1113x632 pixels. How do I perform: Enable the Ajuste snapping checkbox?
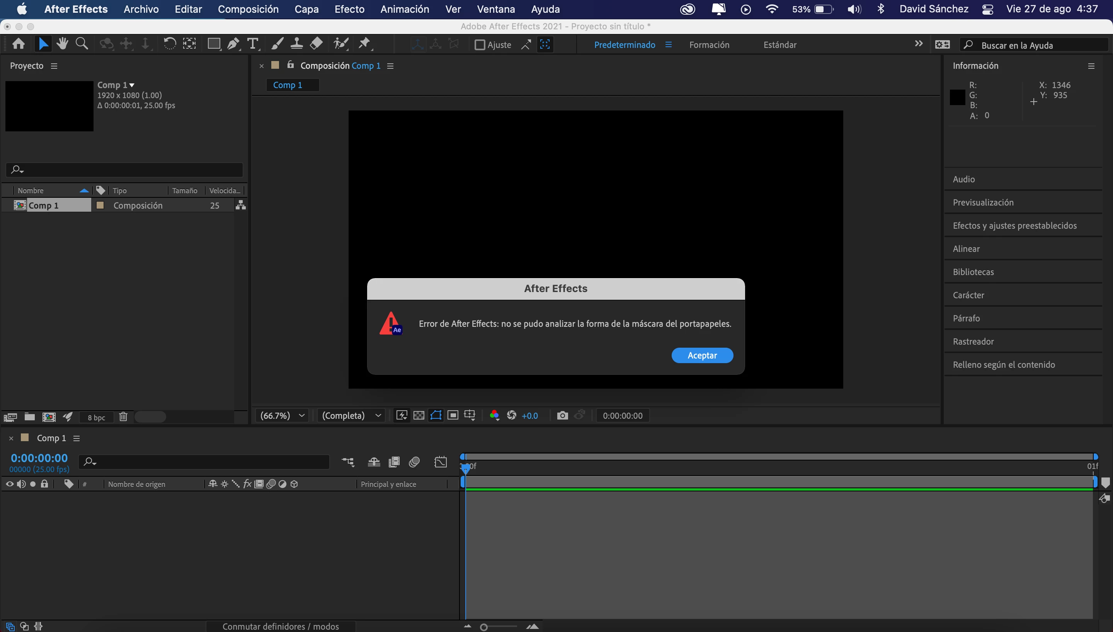point(479,45)
